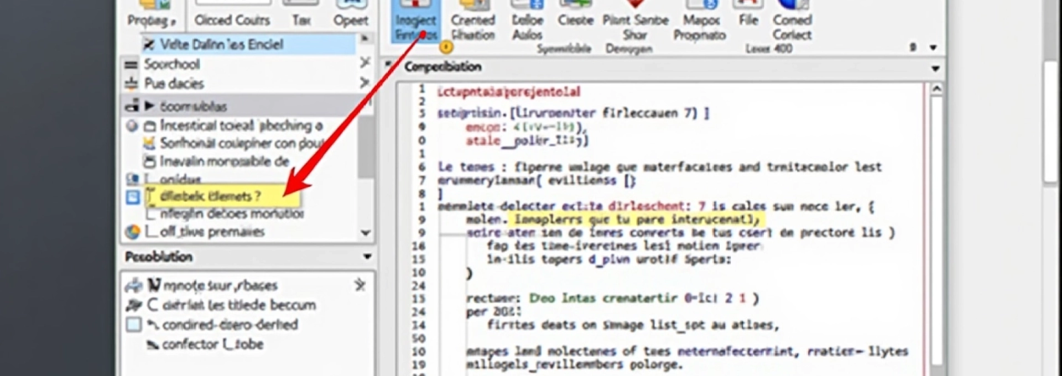Click the code line starting 'millogels_revillembers'
The height and width of the screenshot is (376, 1062).
click(575, 365)
